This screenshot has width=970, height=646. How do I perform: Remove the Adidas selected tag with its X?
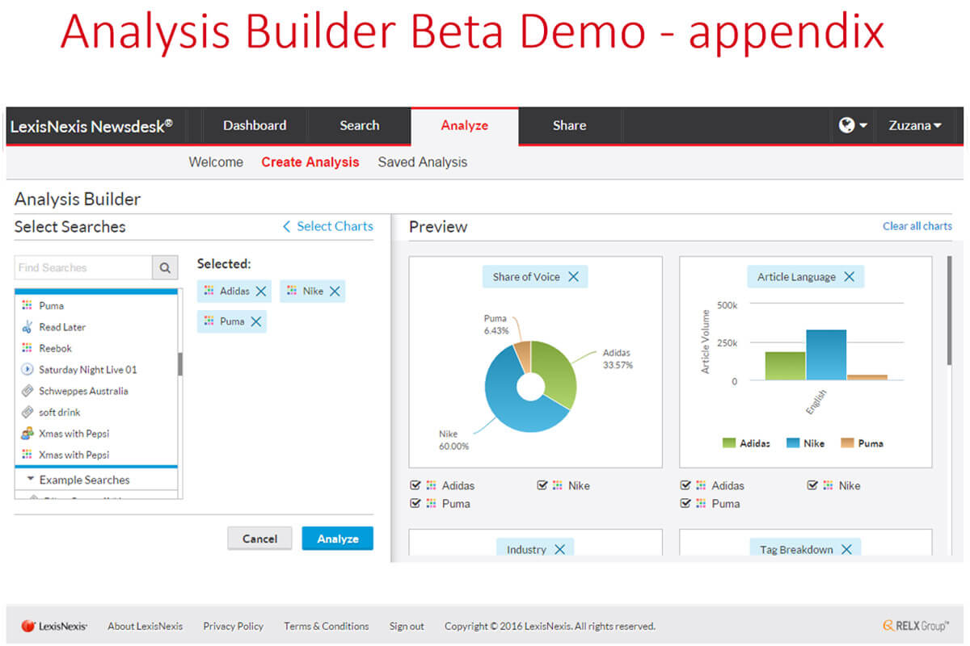pos(261,292)
